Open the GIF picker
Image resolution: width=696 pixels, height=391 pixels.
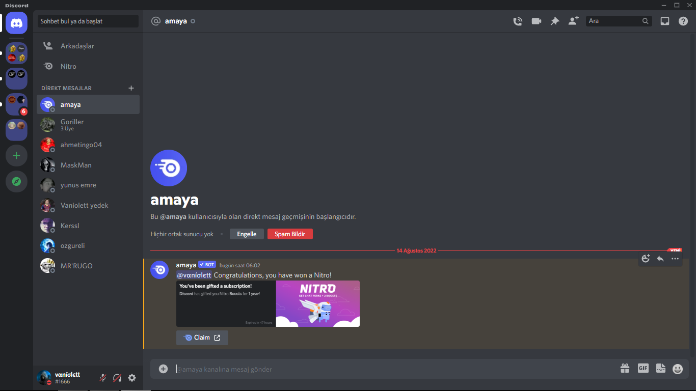click(643, 368)
